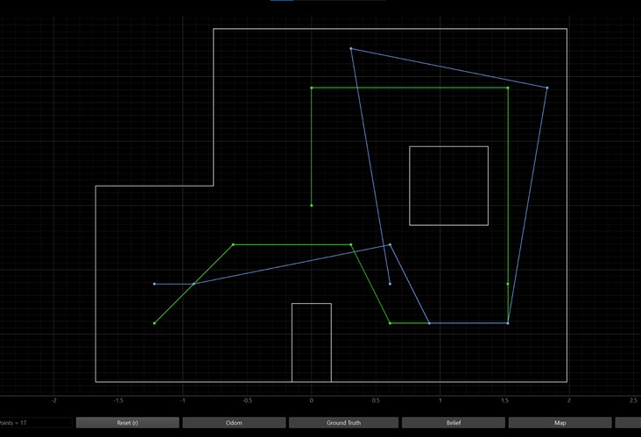Click the x-axis tick label '0.5'

coord(376,400)
